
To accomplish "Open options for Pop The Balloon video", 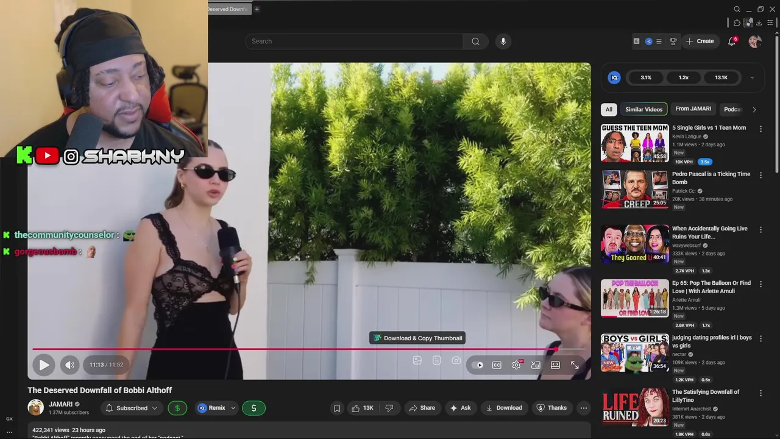I will tap(760, 284).
